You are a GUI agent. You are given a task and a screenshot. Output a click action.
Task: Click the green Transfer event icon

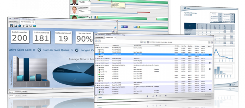99,74
